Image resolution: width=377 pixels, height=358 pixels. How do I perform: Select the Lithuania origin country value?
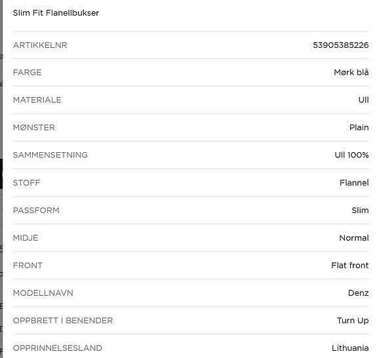350,348
